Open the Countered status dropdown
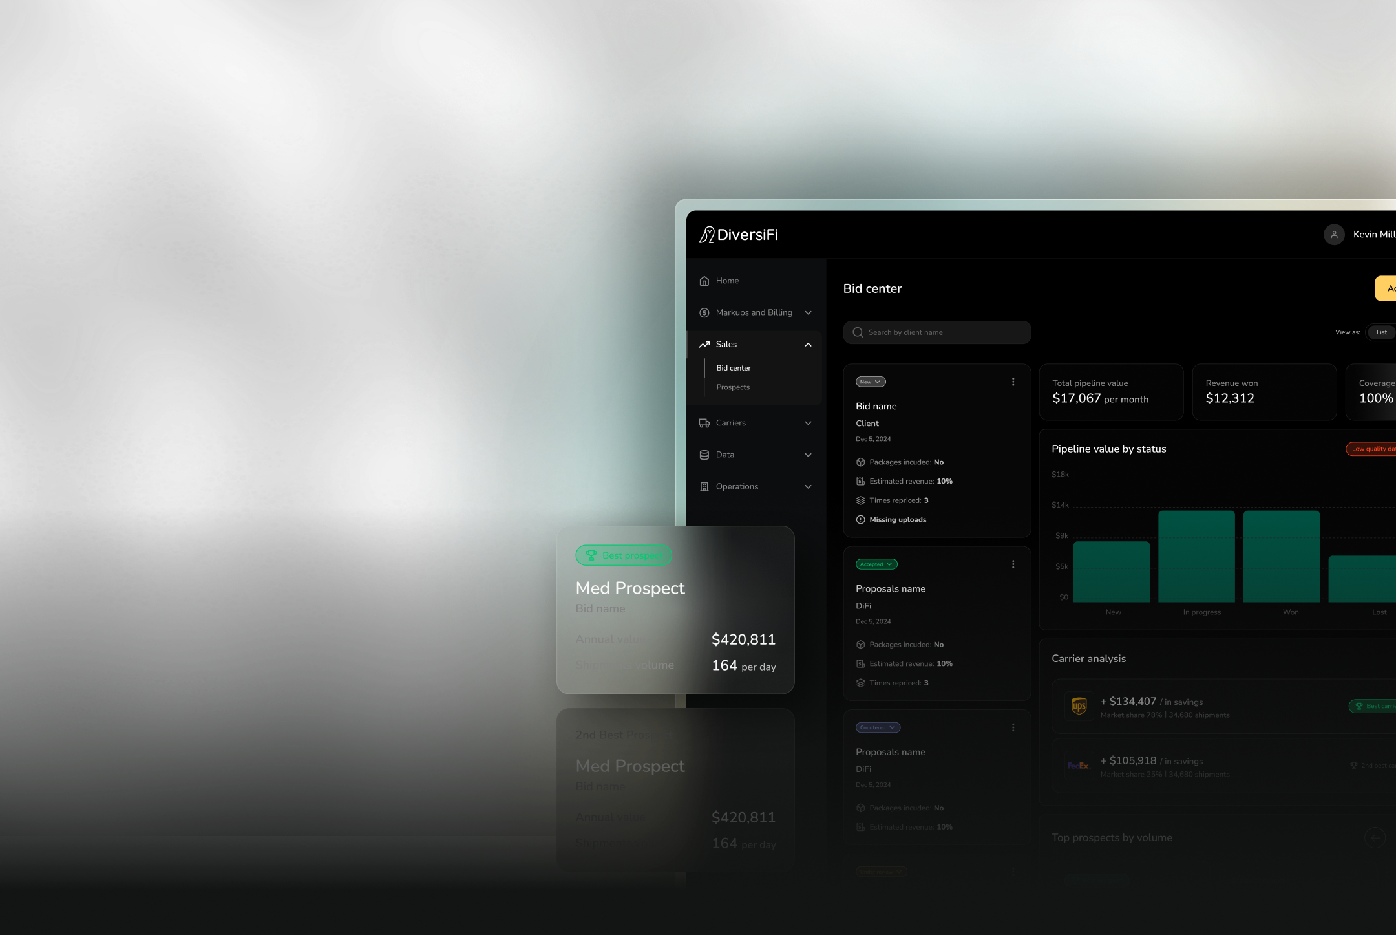The height and width of the screenshot is (935, 1396). tap(878, 728)
